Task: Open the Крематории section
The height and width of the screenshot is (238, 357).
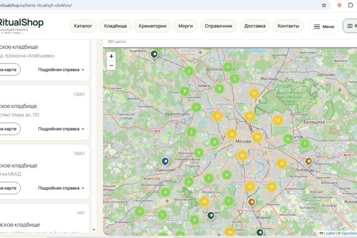Action: [x=153, y=26]
